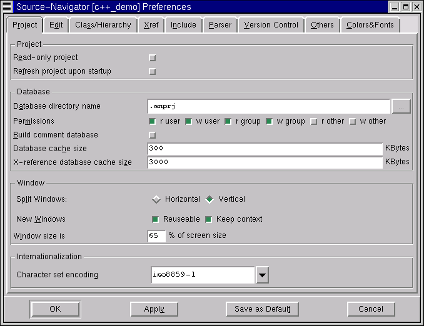Screen dimensions: 424x326
Task: Browse for database directory with the ... button
Action: click(401, 106)
